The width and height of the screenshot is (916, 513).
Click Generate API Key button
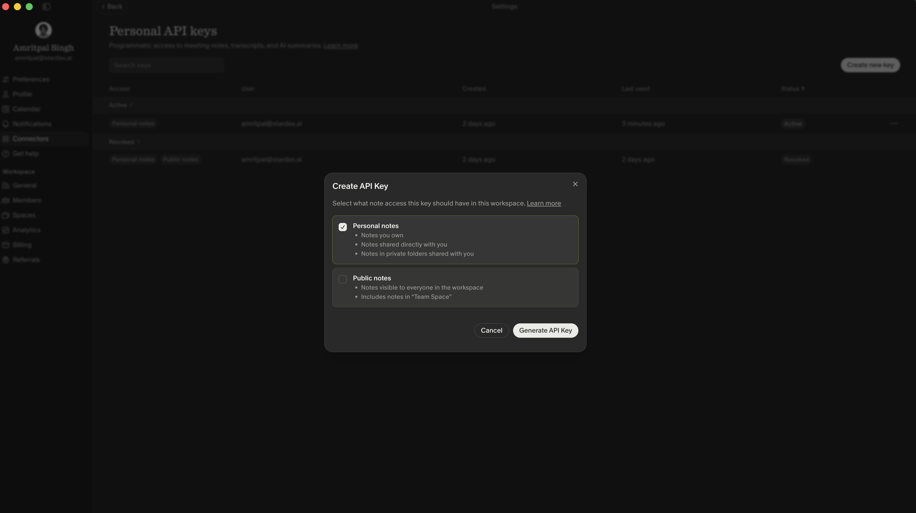point(545,331)
